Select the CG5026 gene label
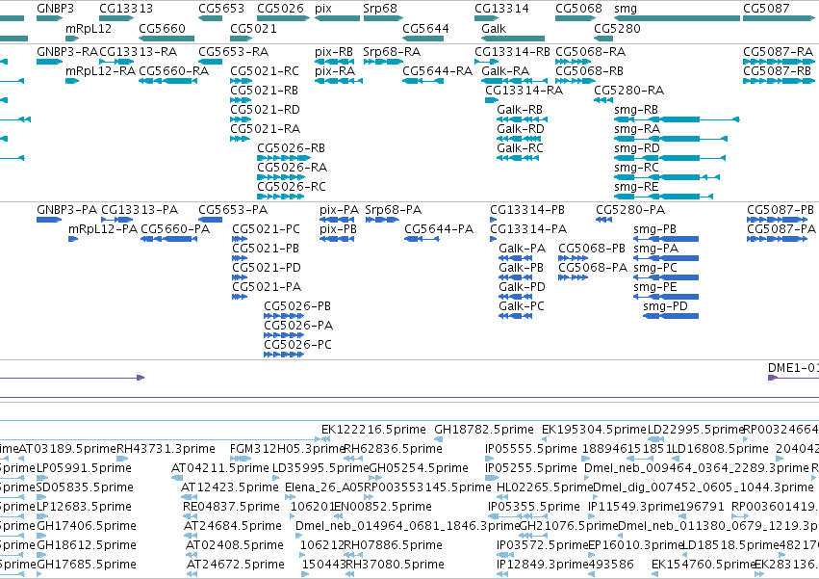The width and height of the screenshot is (819, 579). [x=280, y=9]
